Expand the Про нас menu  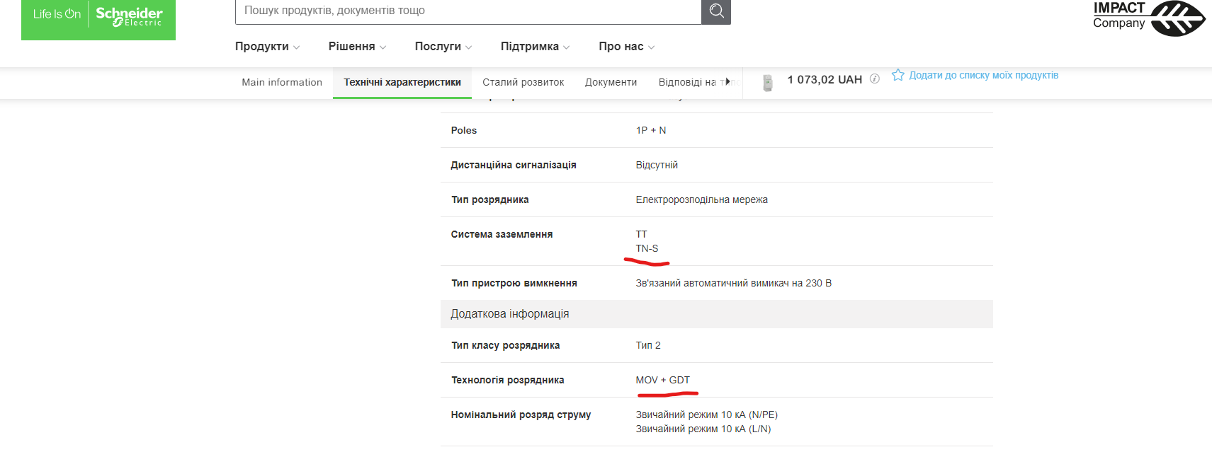[x=627, y=47]
